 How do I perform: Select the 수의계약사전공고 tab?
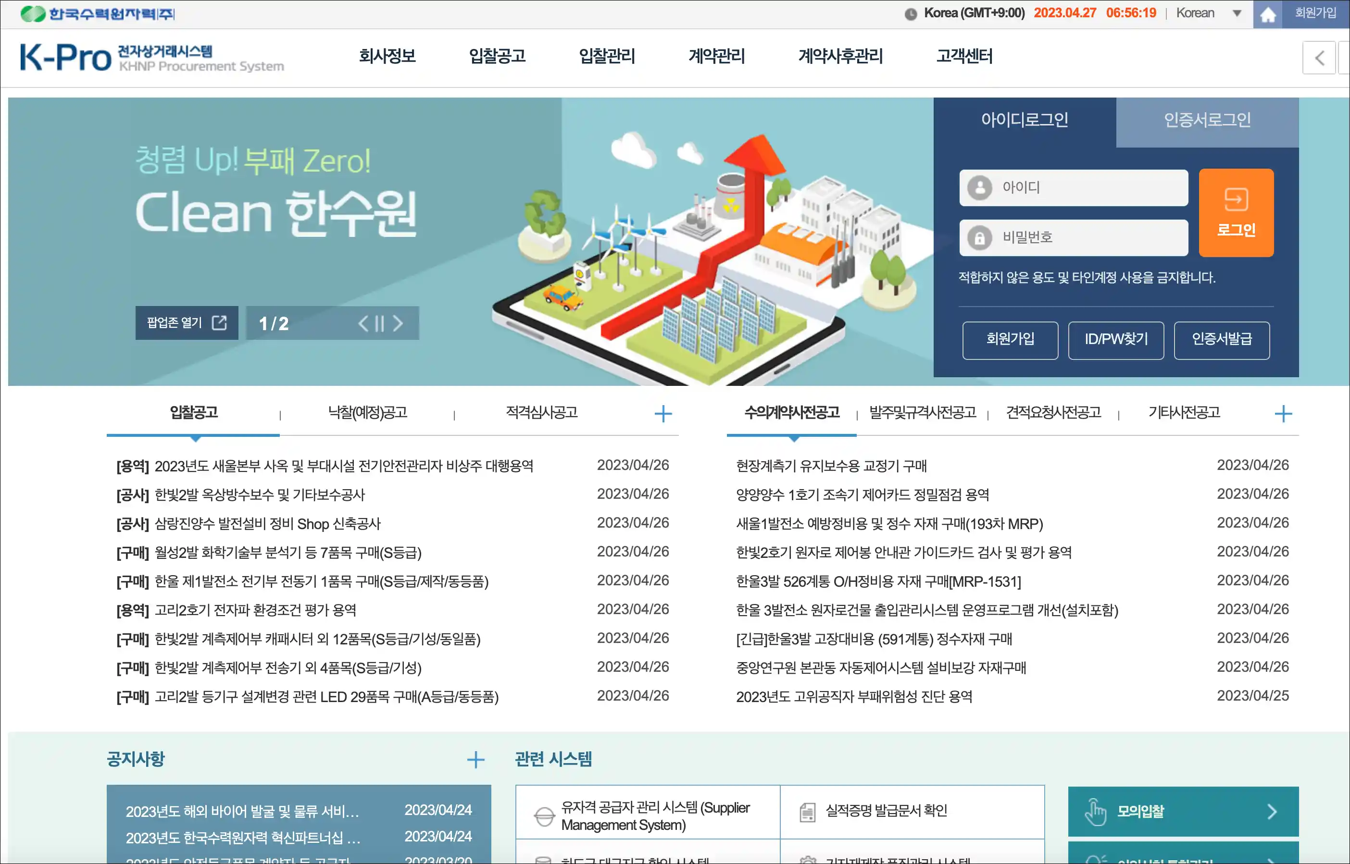click(792, 413)
